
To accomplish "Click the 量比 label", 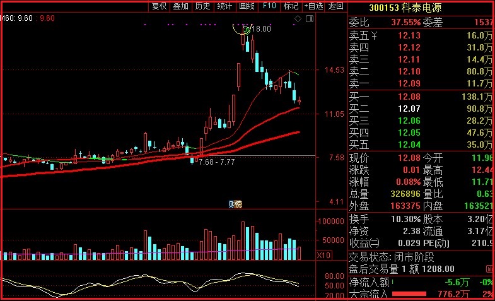I will 433,194.
